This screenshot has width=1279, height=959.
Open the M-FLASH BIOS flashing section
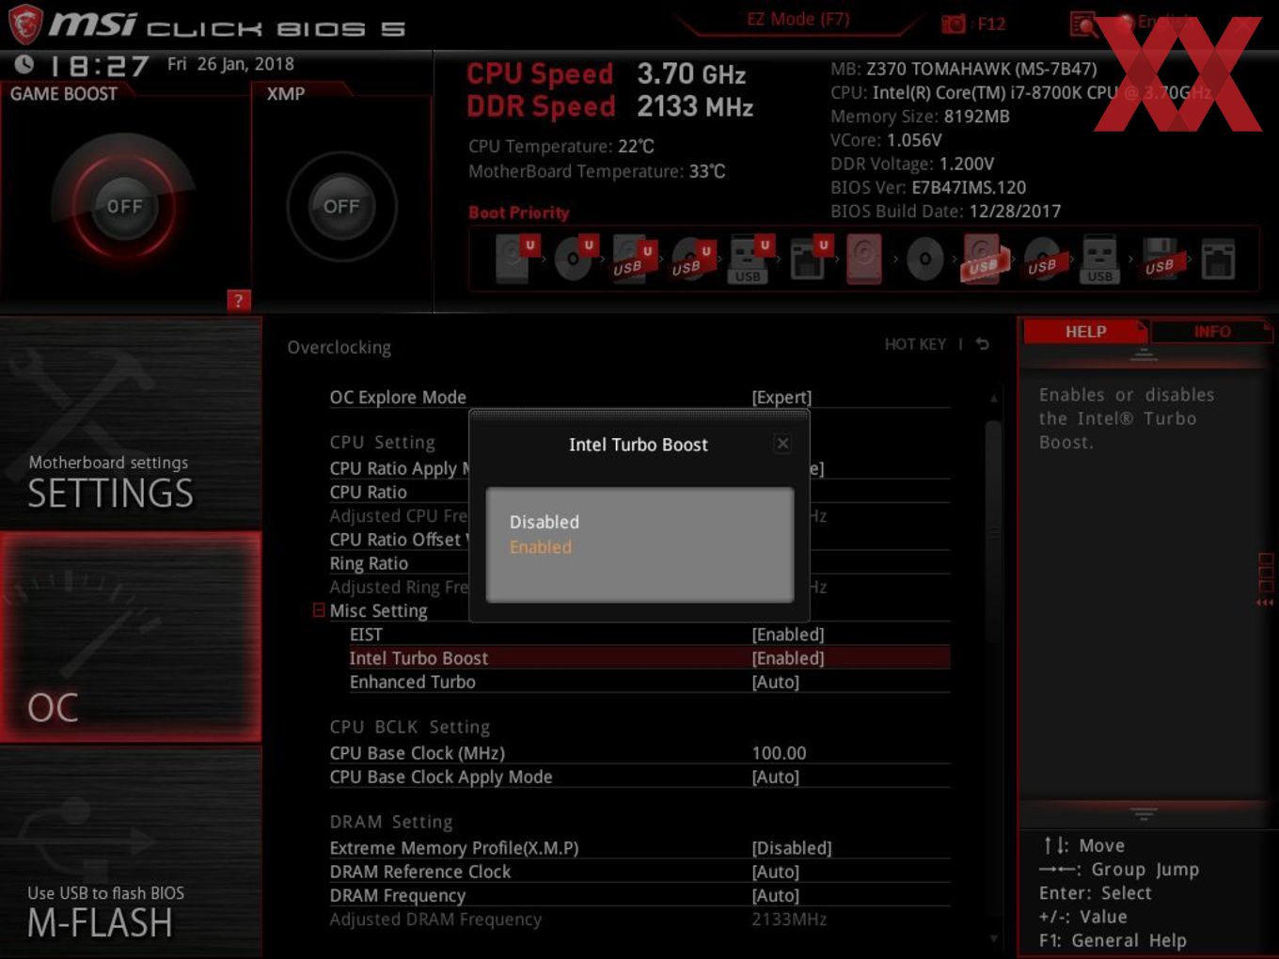pyautogui.click(x=131, y=851)
